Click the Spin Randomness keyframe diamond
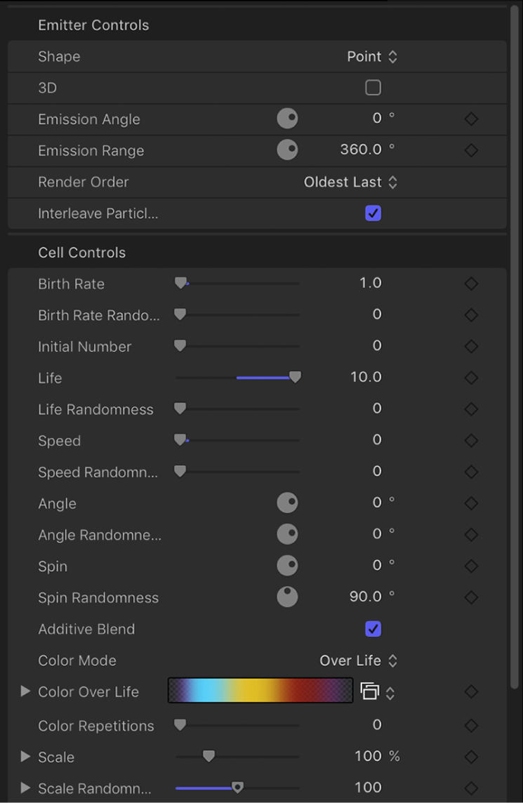Viewport: 523px width, 803px height. pyautogui.click(x=471, y=597)
